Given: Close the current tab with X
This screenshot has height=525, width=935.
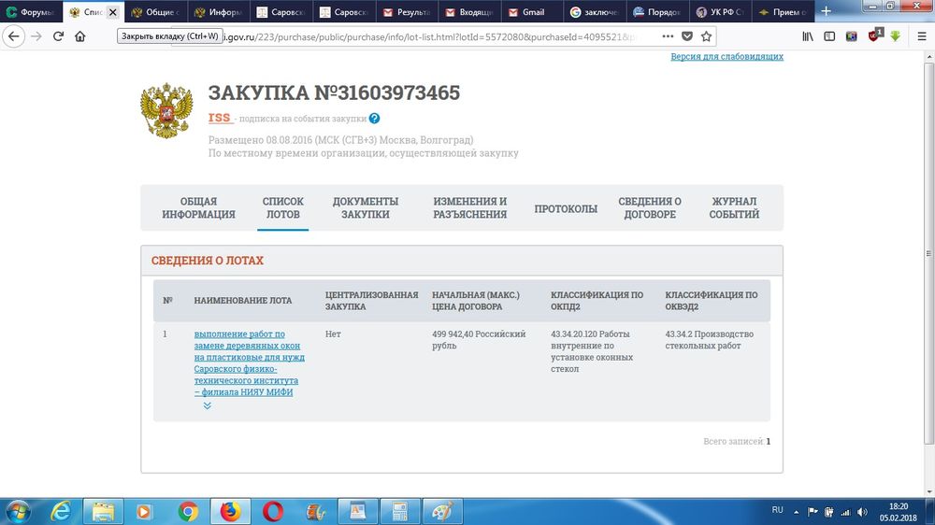Looking at the screenshot, I should click(x=112, y=12).
